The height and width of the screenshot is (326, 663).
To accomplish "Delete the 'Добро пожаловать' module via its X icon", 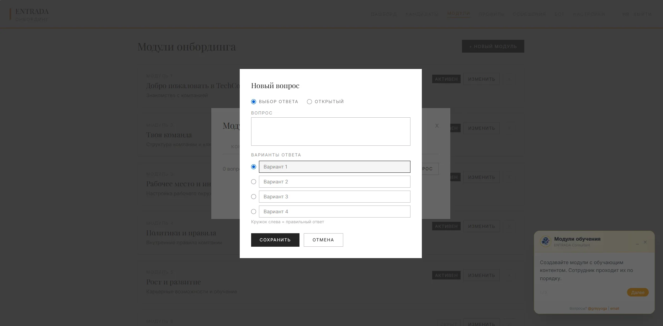I will pyautogui.click(x=509, y=79).
